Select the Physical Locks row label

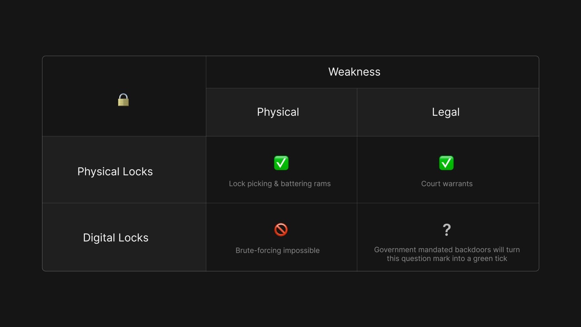point(115,172)
